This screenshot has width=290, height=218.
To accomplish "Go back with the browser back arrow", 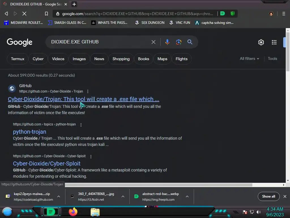I will click(6, 14).
